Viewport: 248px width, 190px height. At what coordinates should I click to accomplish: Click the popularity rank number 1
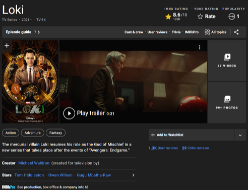pyautogui.click(x=238, y=16)
